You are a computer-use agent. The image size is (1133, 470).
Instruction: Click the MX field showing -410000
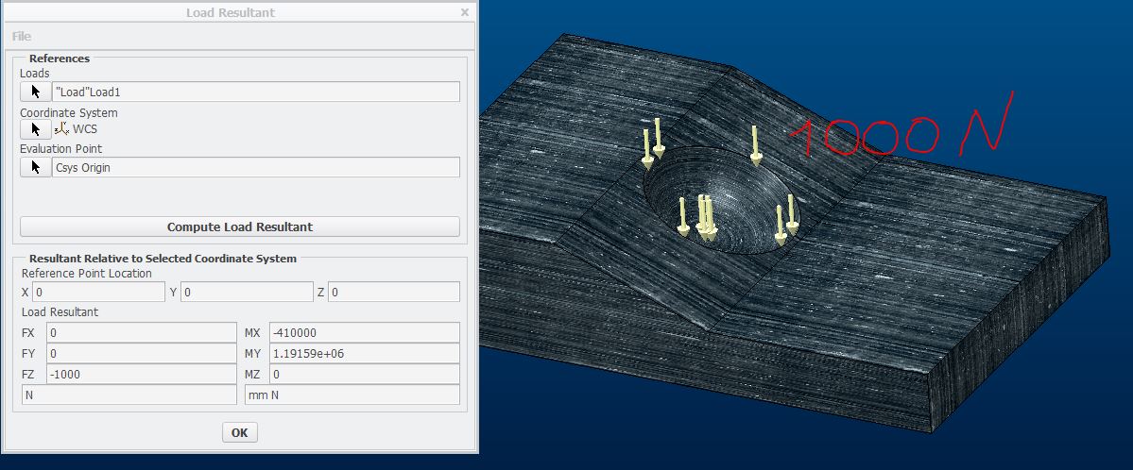(364, 333)
